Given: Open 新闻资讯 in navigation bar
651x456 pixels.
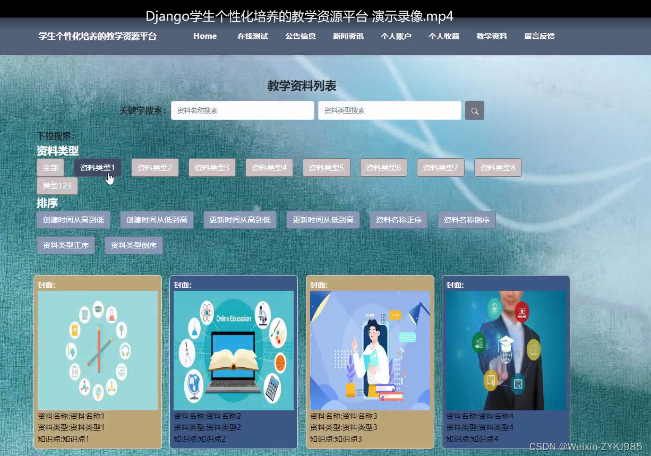Looking at the screenshot, I should (x=348, y=36).
